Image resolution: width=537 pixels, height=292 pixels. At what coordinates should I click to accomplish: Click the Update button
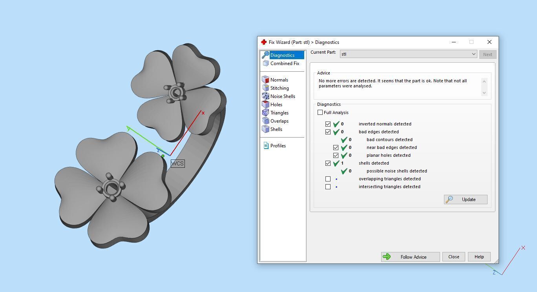466,199
